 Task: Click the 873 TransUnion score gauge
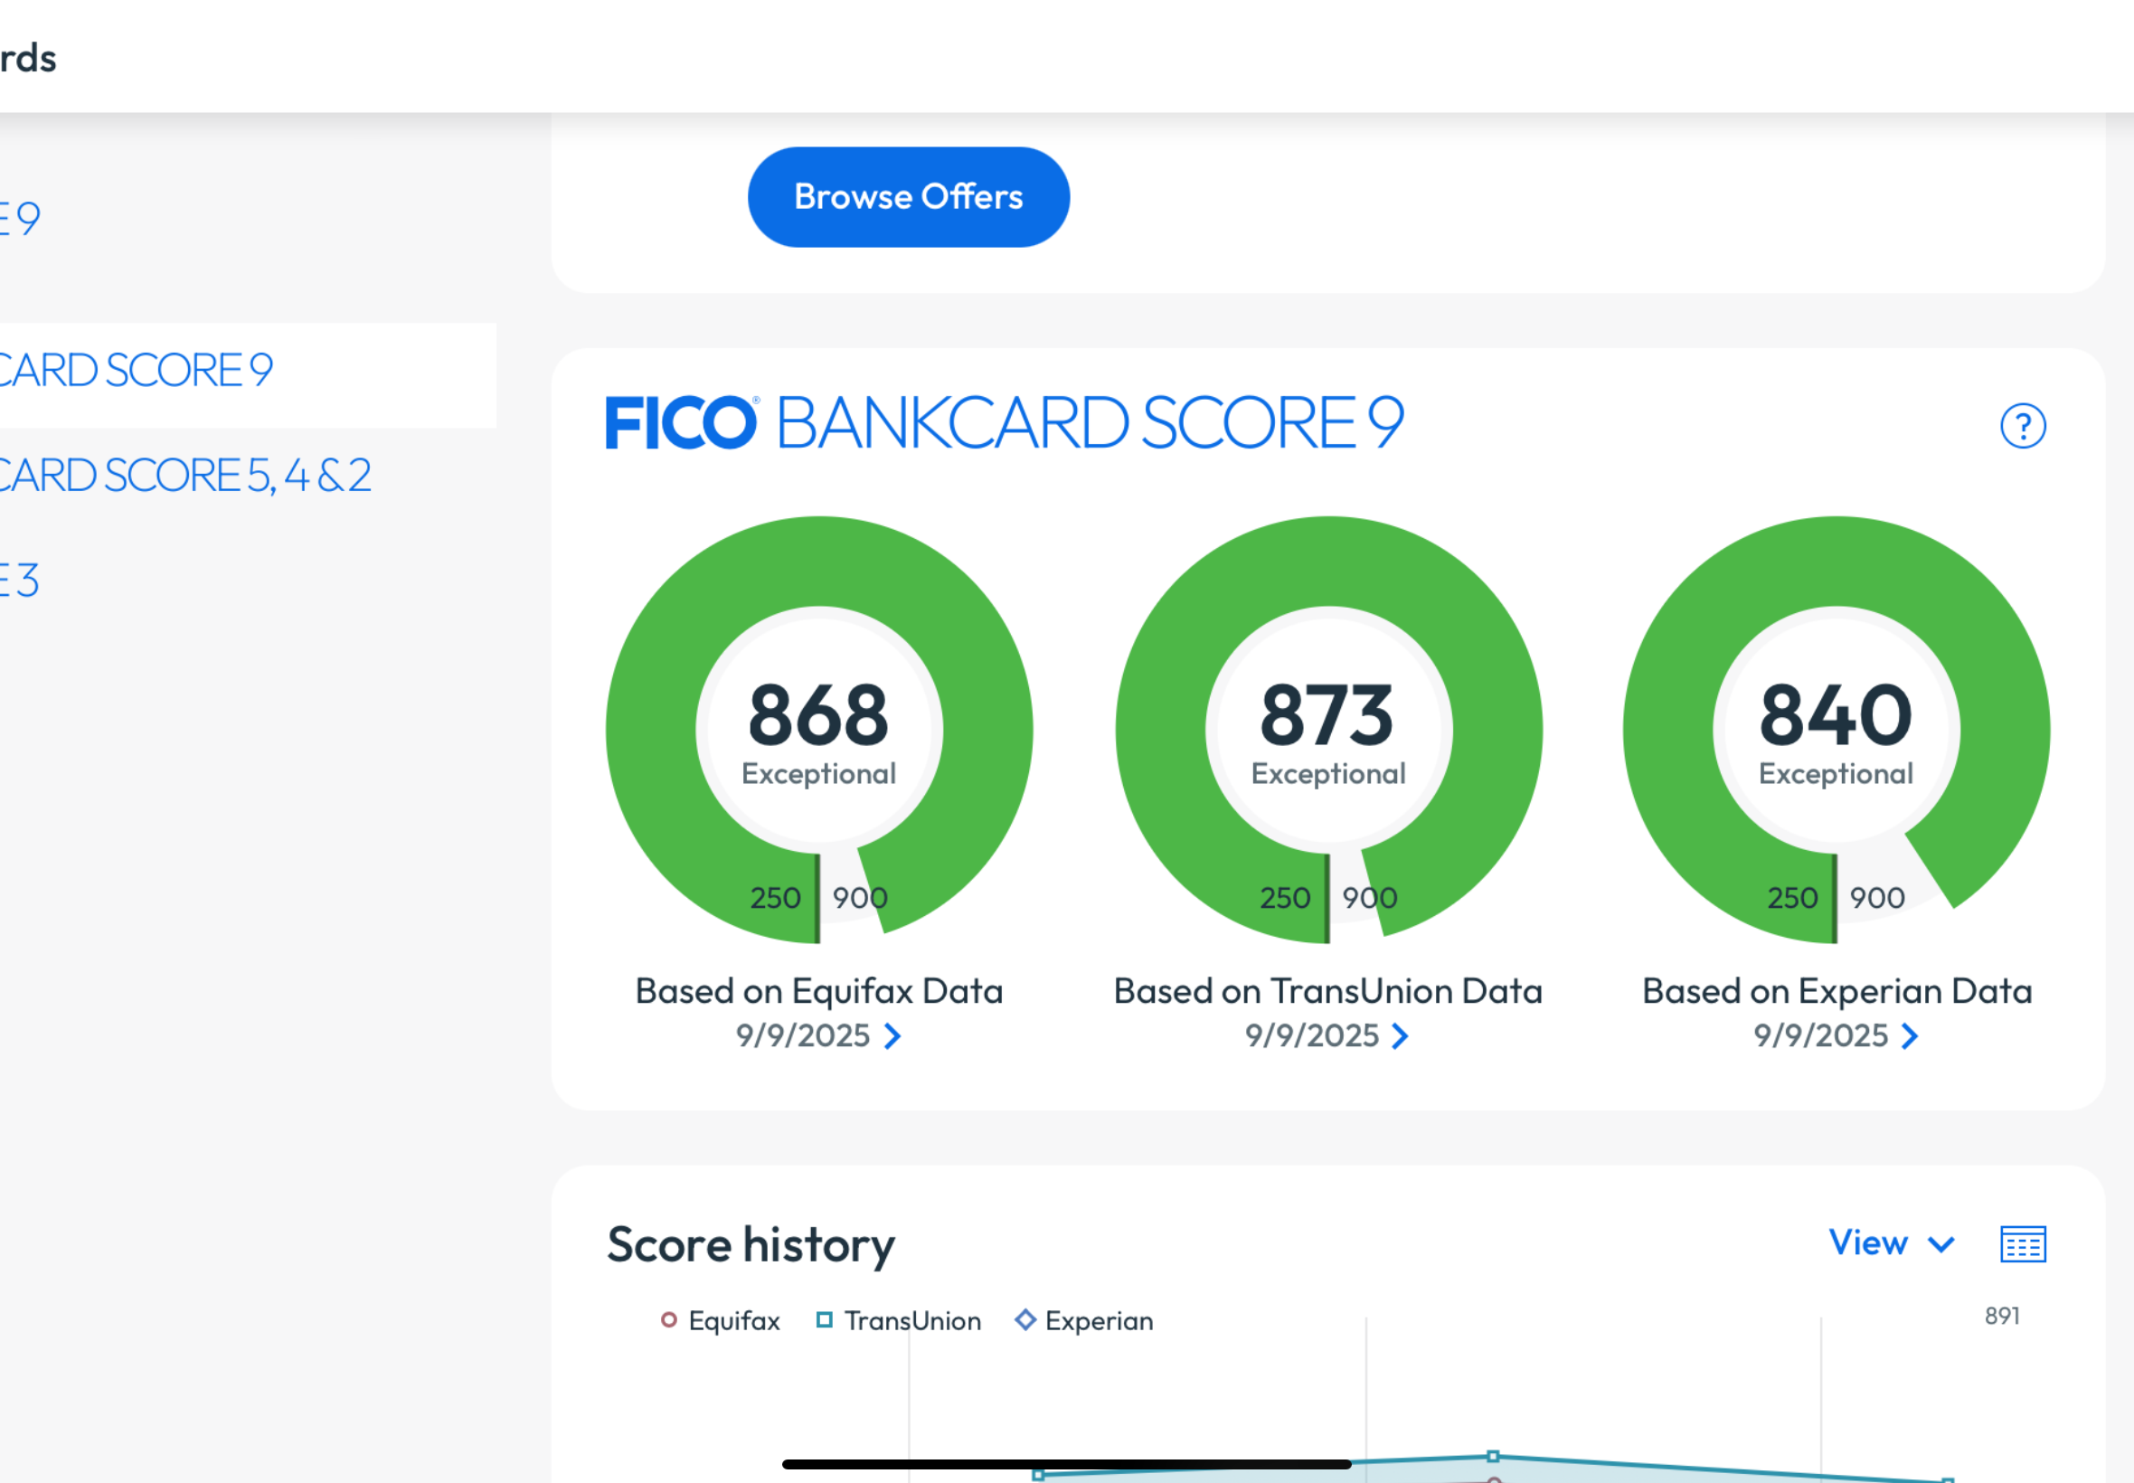pos(1328,730)
